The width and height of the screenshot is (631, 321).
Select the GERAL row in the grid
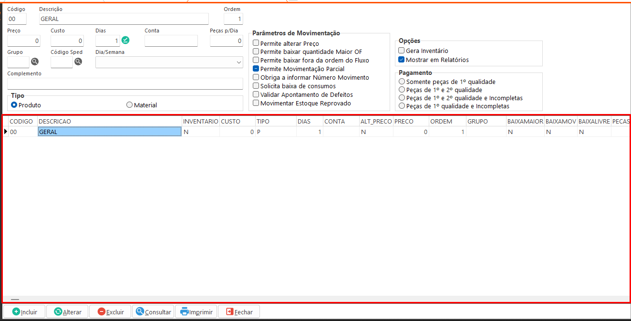[109, 132]
